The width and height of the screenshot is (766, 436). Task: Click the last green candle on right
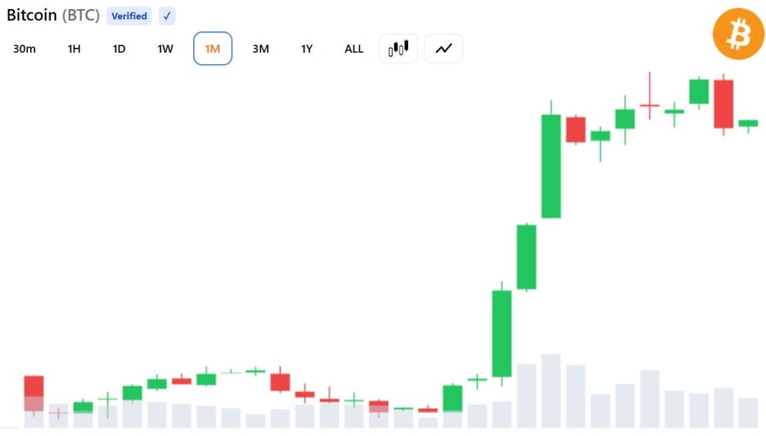pos(748,123)
